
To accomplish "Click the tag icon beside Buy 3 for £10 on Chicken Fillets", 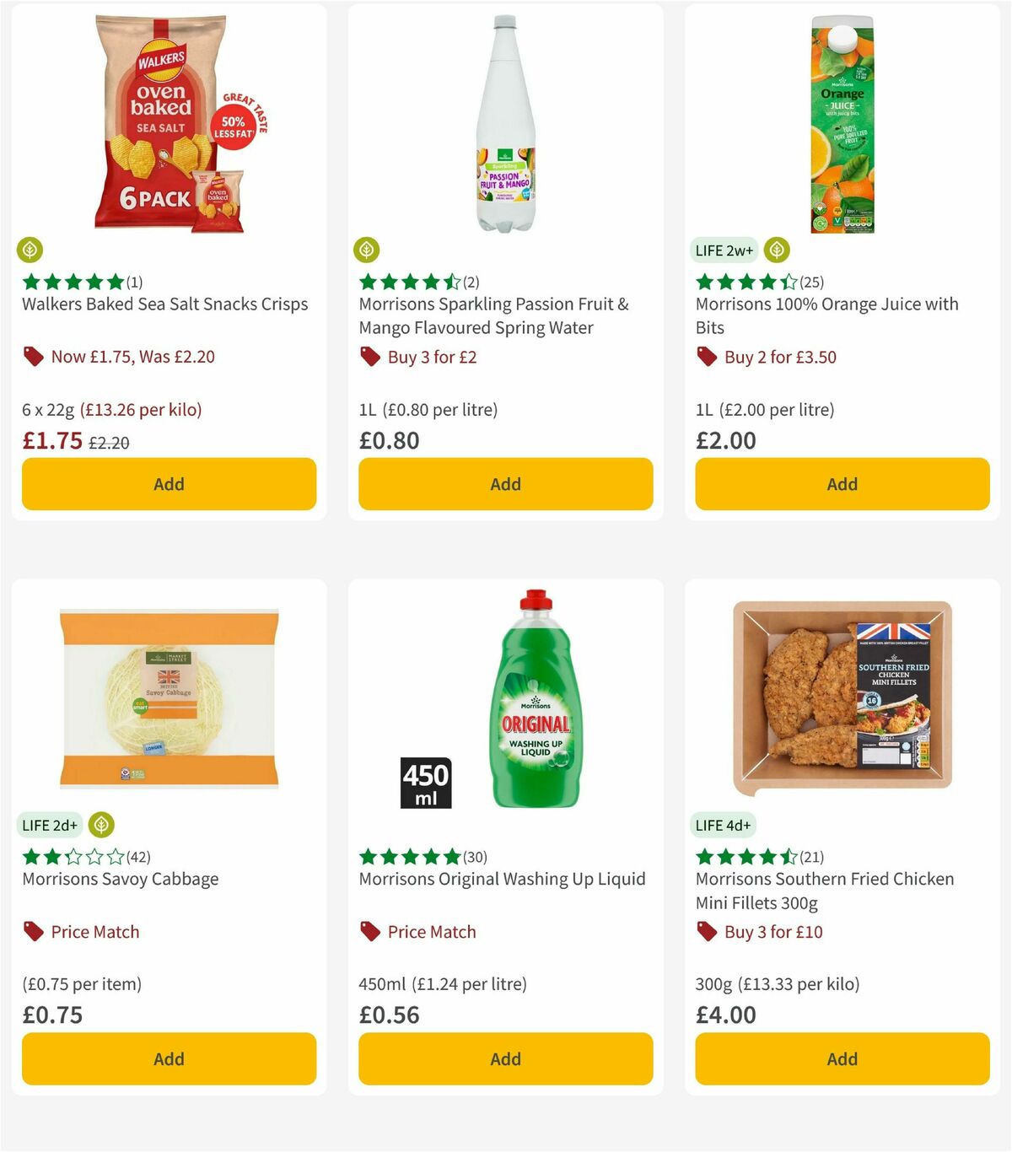I will (x=706, y=932).
